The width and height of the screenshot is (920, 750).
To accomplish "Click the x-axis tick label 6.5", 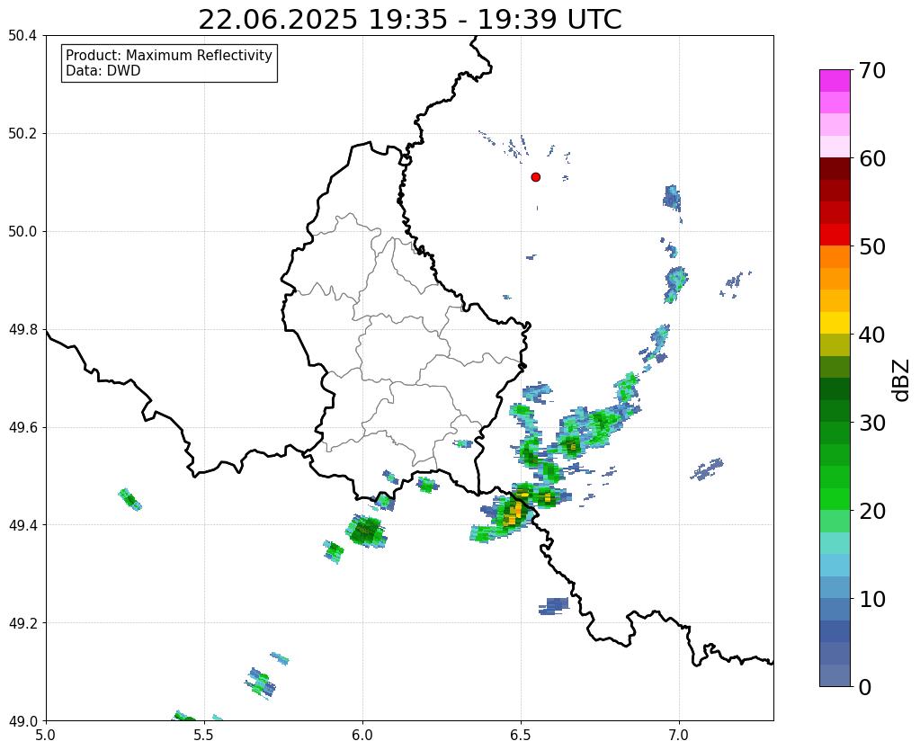I will tap(521, 736).
